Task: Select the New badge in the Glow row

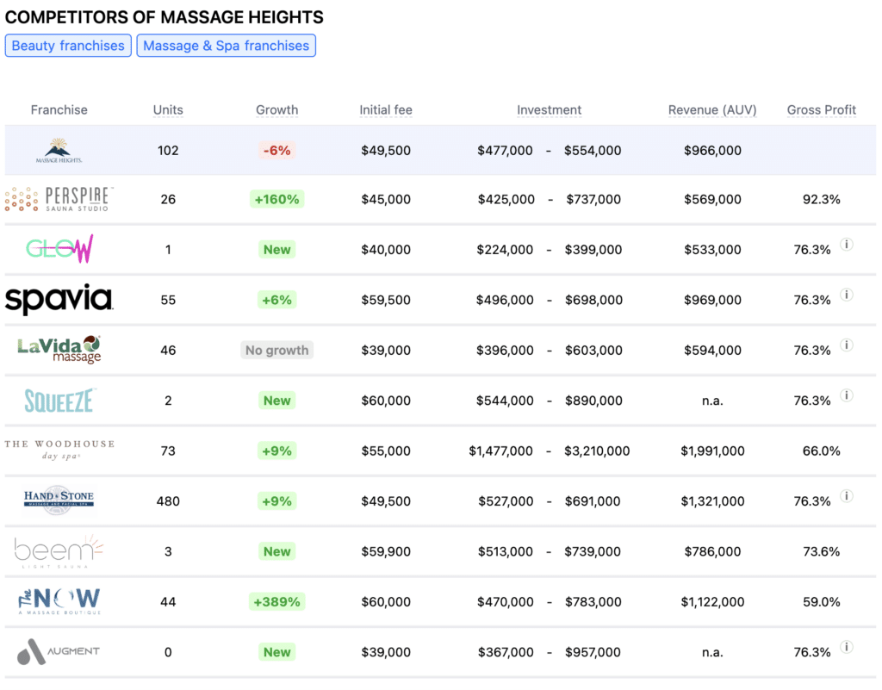Action: click(x=276, y=249)
